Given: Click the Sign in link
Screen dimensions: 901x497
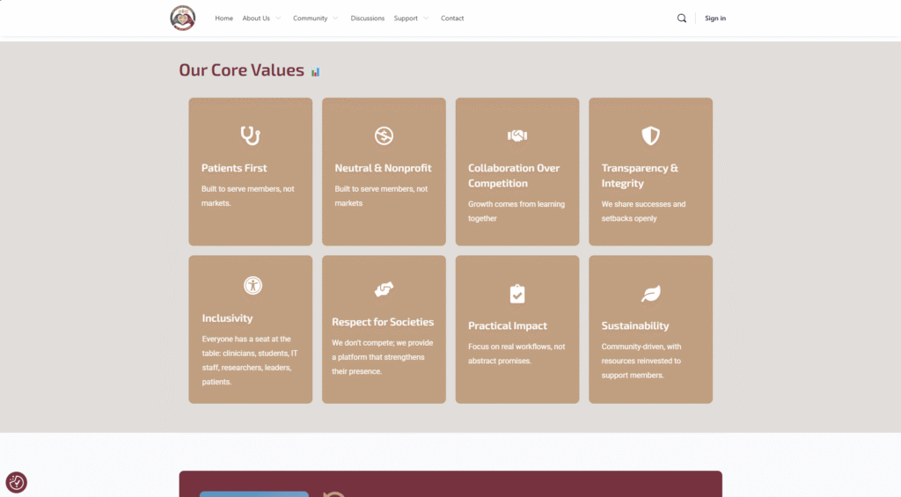Looking at the screenshot, I should pyautogui.click(x=715, y=18).
